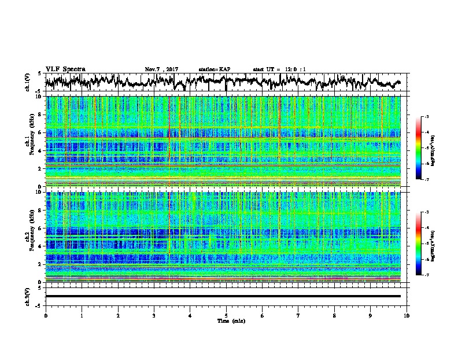The image size is (458, 354).
Task: Click the 'station=KAP' label
Action: pyautogui.click(x=215, y=69)
